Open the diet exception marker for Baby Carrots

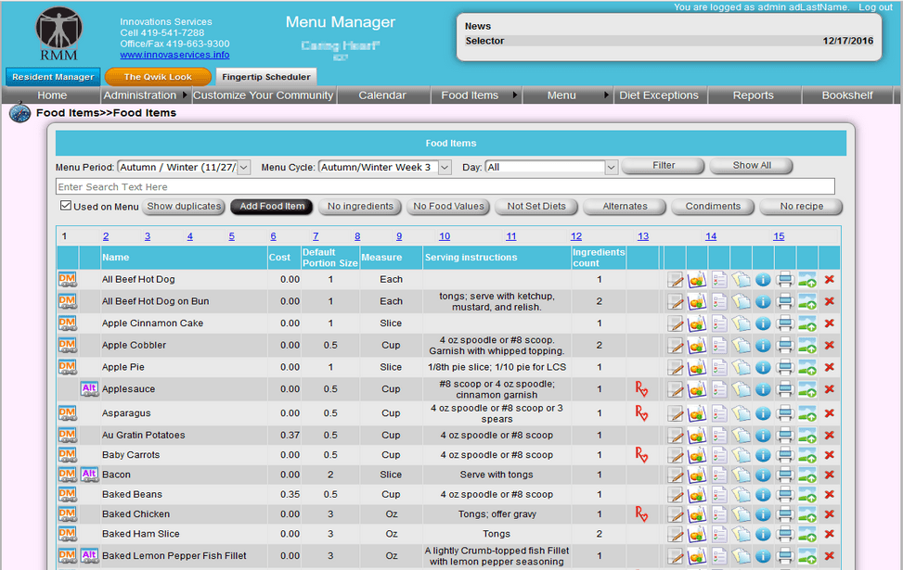[x=640, y=454]
